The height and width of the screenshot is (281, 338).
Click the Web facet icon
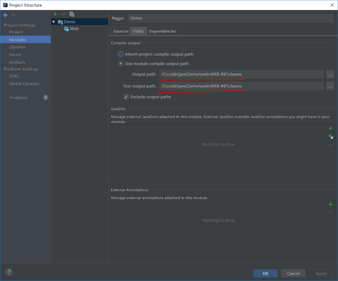point(66,29)
